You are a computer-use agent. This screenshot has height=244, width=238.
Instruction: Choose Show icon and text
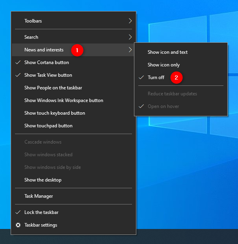[x=167, y=52]
